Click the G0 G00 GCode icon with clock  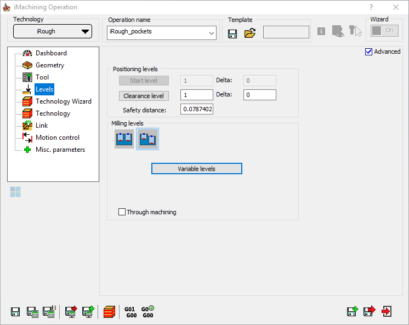click(x=147, y=312)
